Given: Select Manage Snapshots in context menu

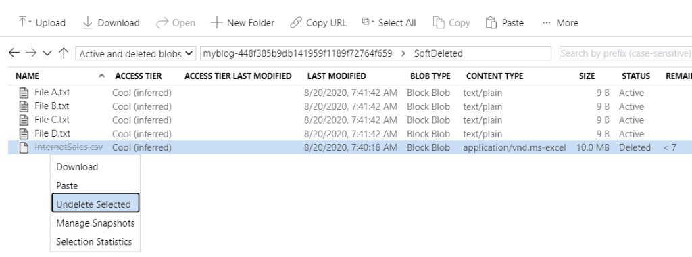Looking at the screenshot, I should (95, 223).
